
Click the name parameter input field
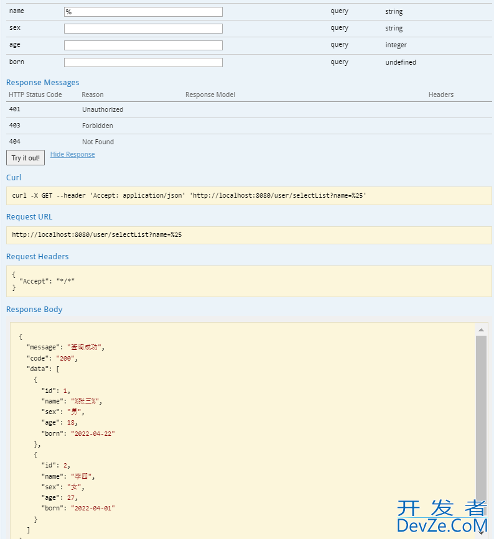click(143, 12)
